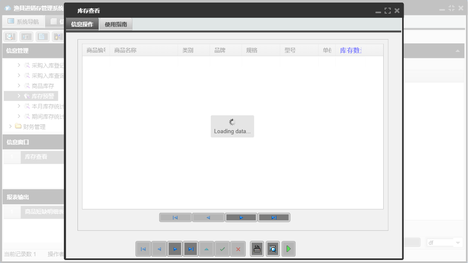Select the user icon in the left toolbar
The width and height of the screenshot is (468, 263).
pyautogui.click(x=58, y=36)
